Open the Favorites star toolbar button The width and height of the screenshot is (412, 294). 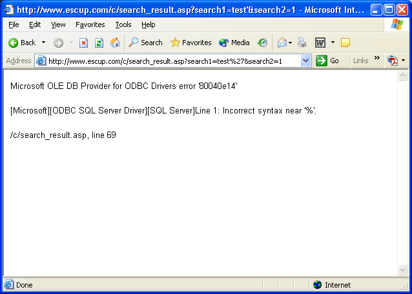click(x=191, y=43)
